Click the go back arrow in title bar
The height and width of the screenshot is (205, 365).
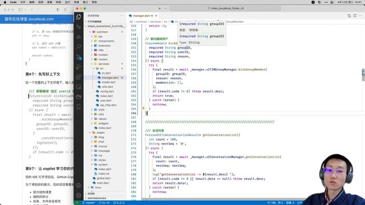click(160, 9)
